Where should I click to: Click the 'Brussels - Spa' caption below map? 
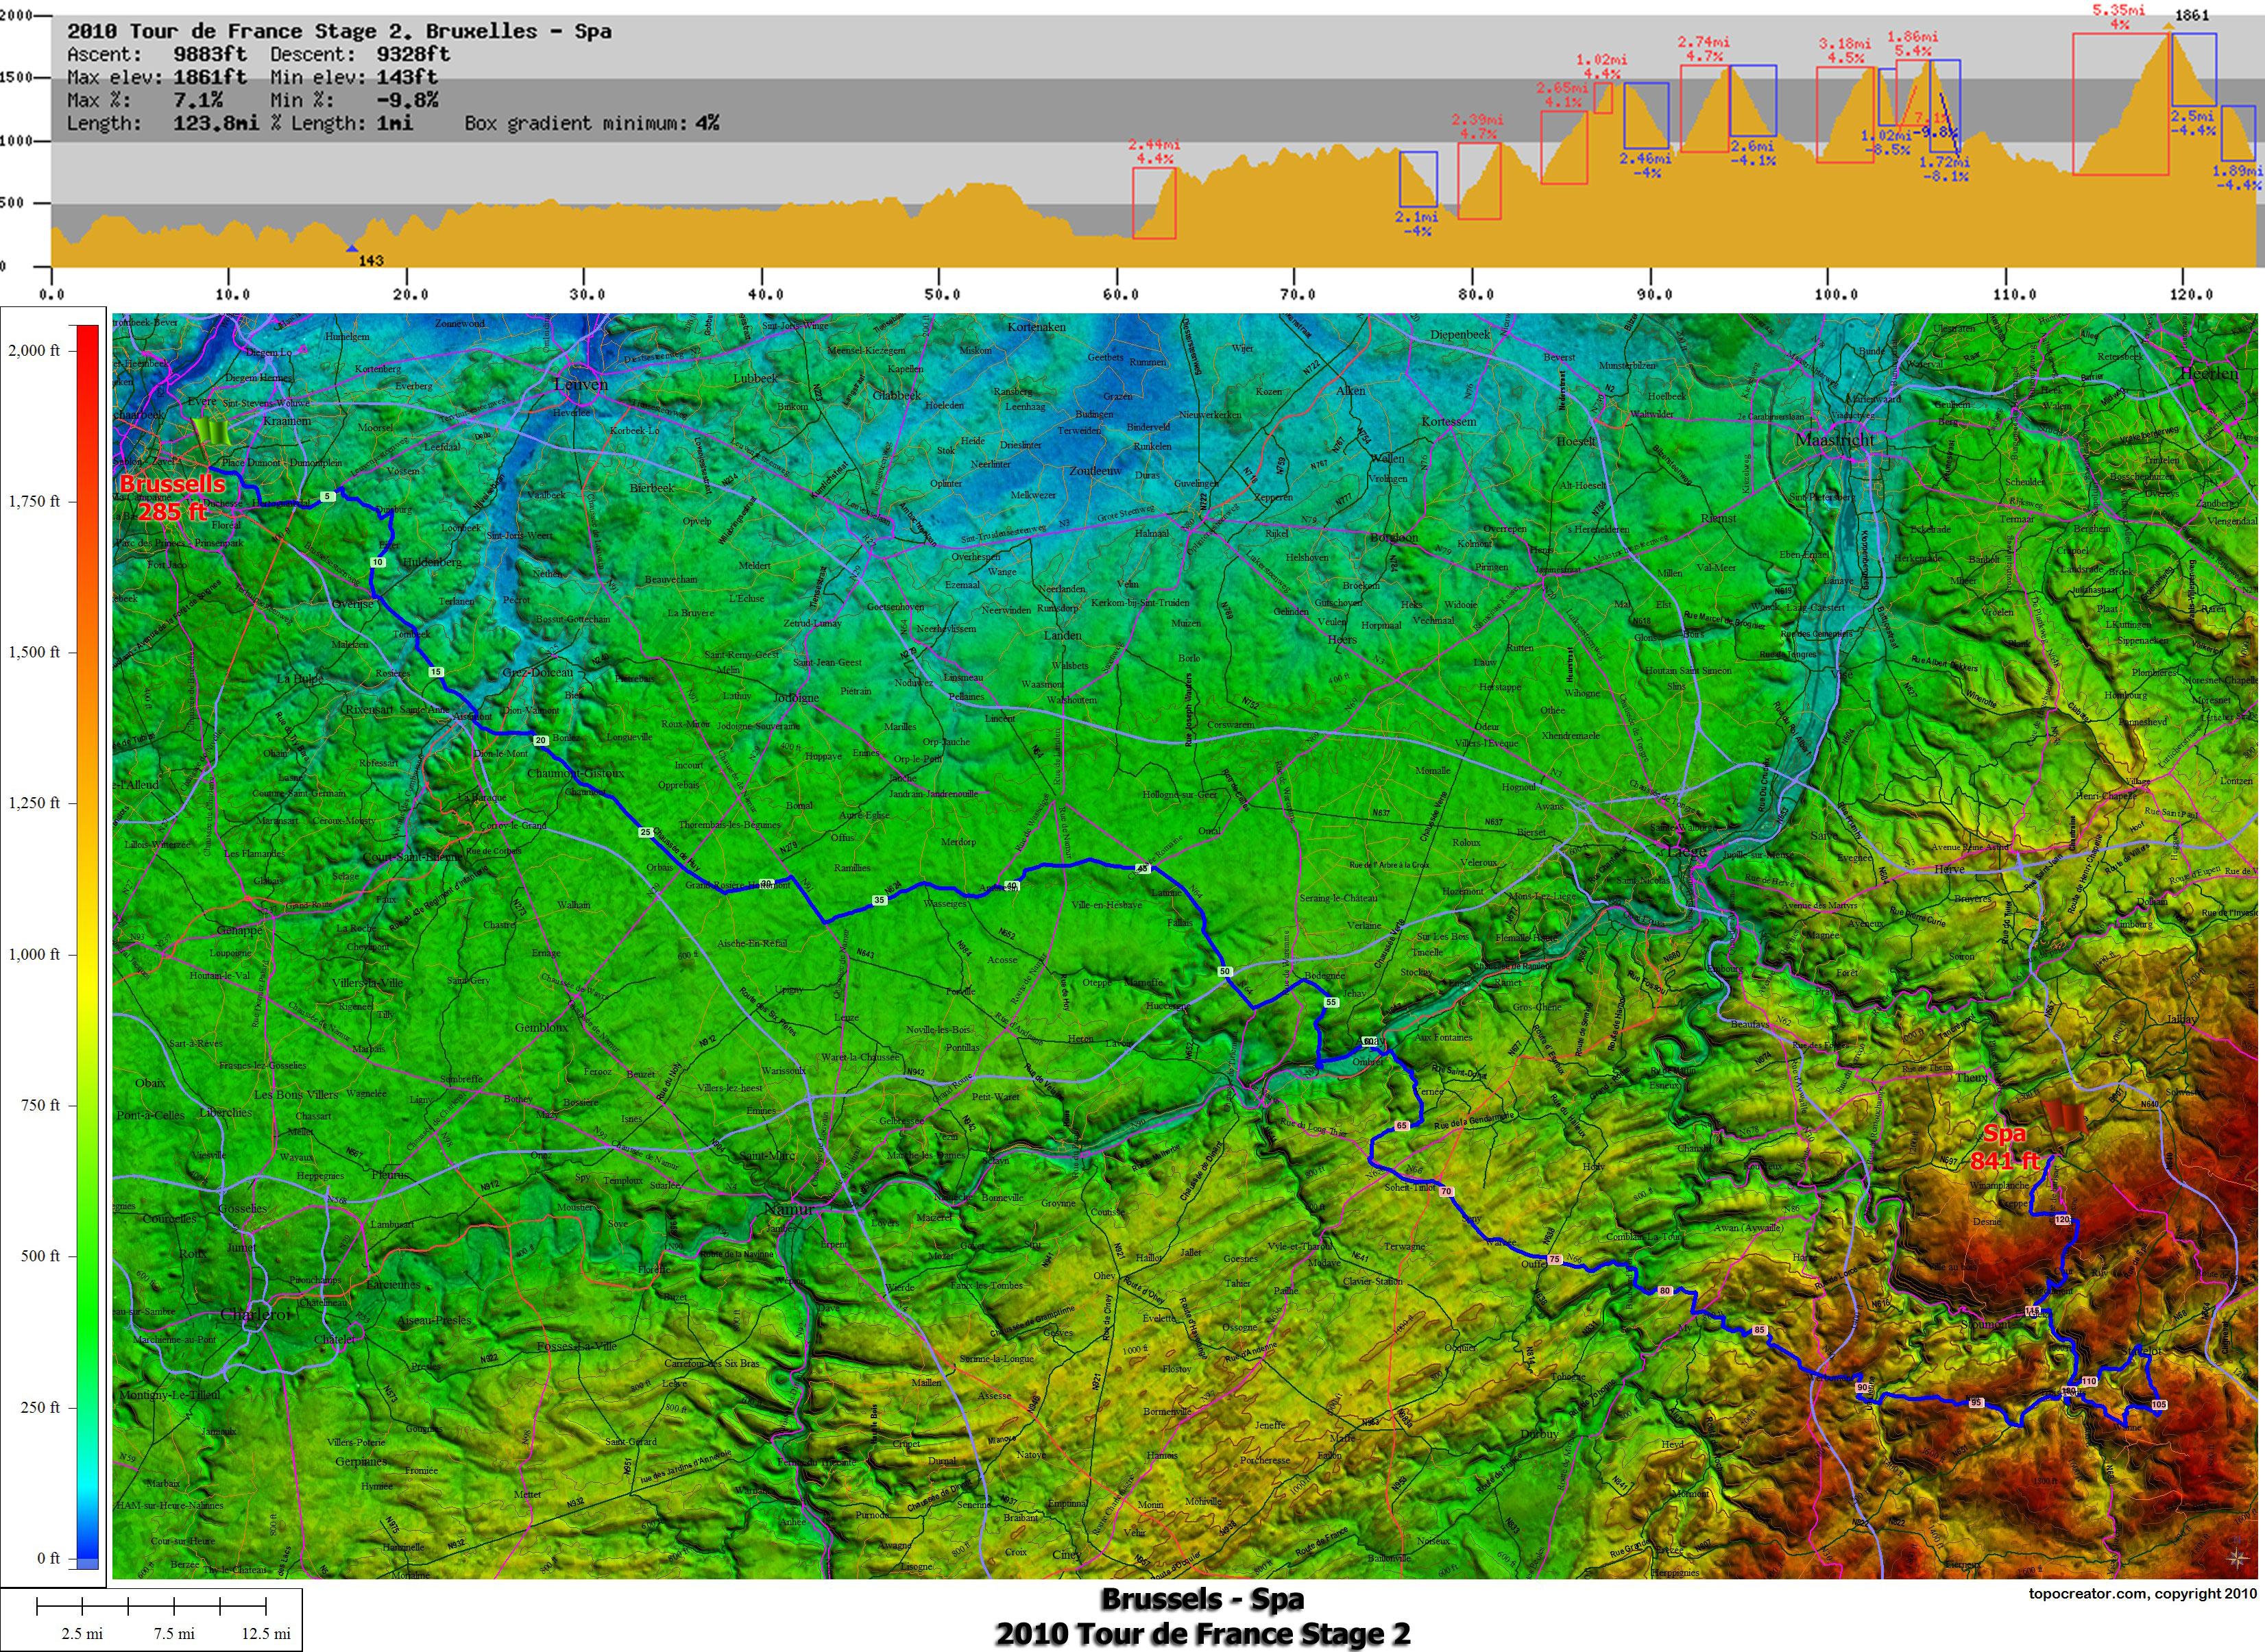click(1202, 1599)
